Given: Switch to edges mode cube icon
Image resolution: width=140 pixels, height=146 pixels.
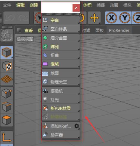Looking at the screenshot, I should [7, 107].
